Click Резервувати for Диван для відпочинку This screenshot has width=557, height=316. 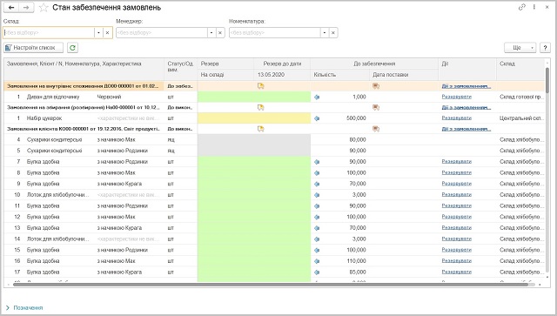[x=456, y=97]
